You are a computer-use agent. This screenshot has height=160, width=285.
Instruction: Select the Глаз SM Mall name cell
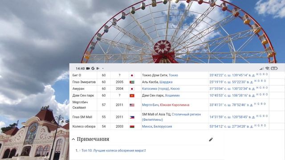(84, 117)
